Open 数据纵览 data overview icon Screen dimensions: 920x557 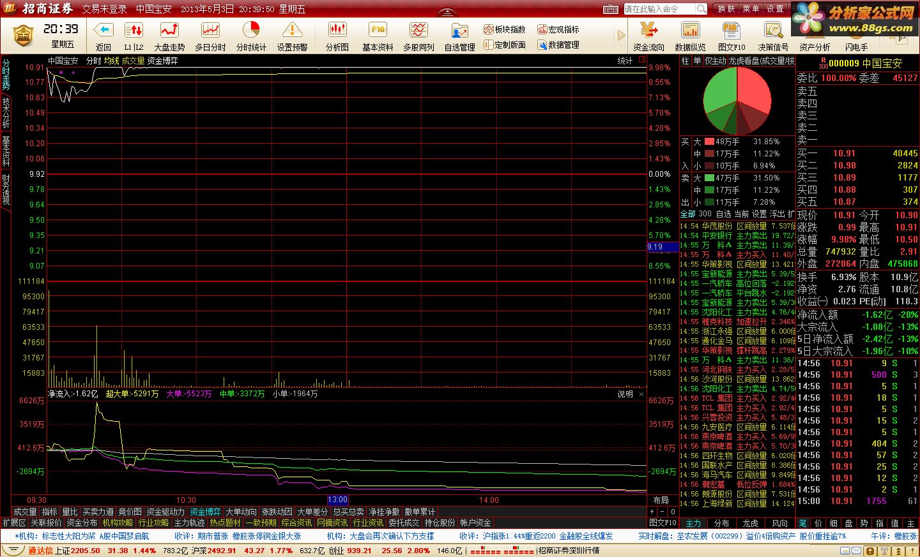pos(690,30)
